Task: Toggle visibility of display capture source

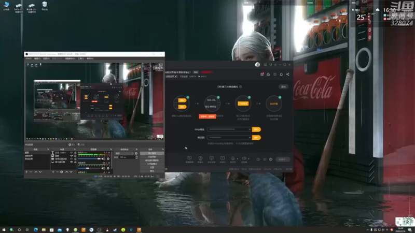Action: 71,162
